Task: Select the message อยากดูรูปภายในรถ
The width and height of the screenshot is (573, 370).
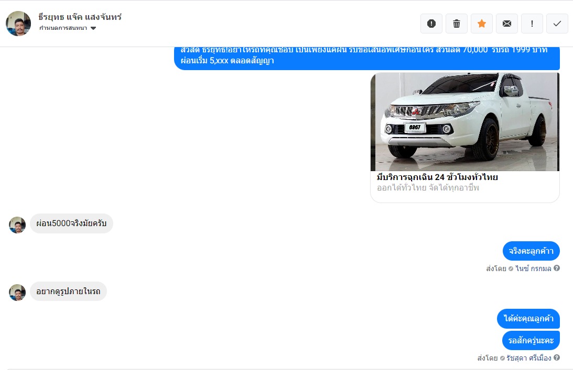Action: click(68, 291)
